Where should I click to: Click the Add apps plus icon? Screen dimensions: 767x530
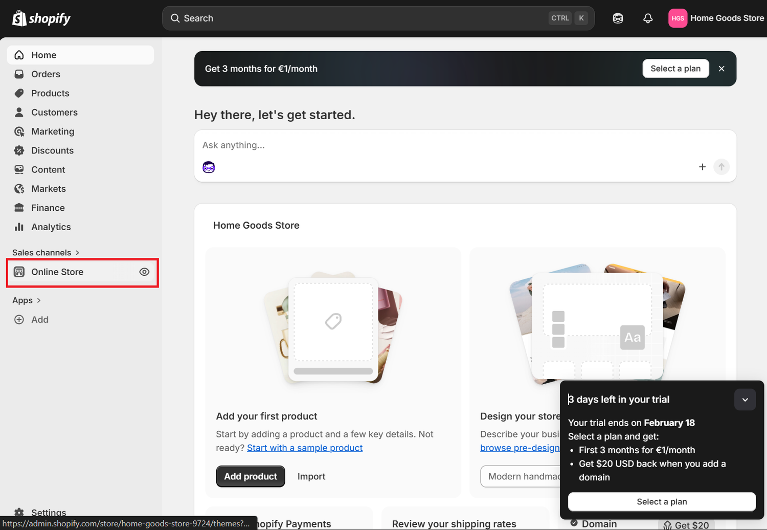coord(19,320)
